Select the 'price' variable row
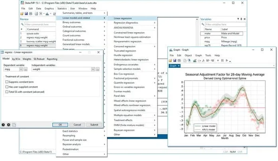 pyautogui.click(x=222, y=37)
